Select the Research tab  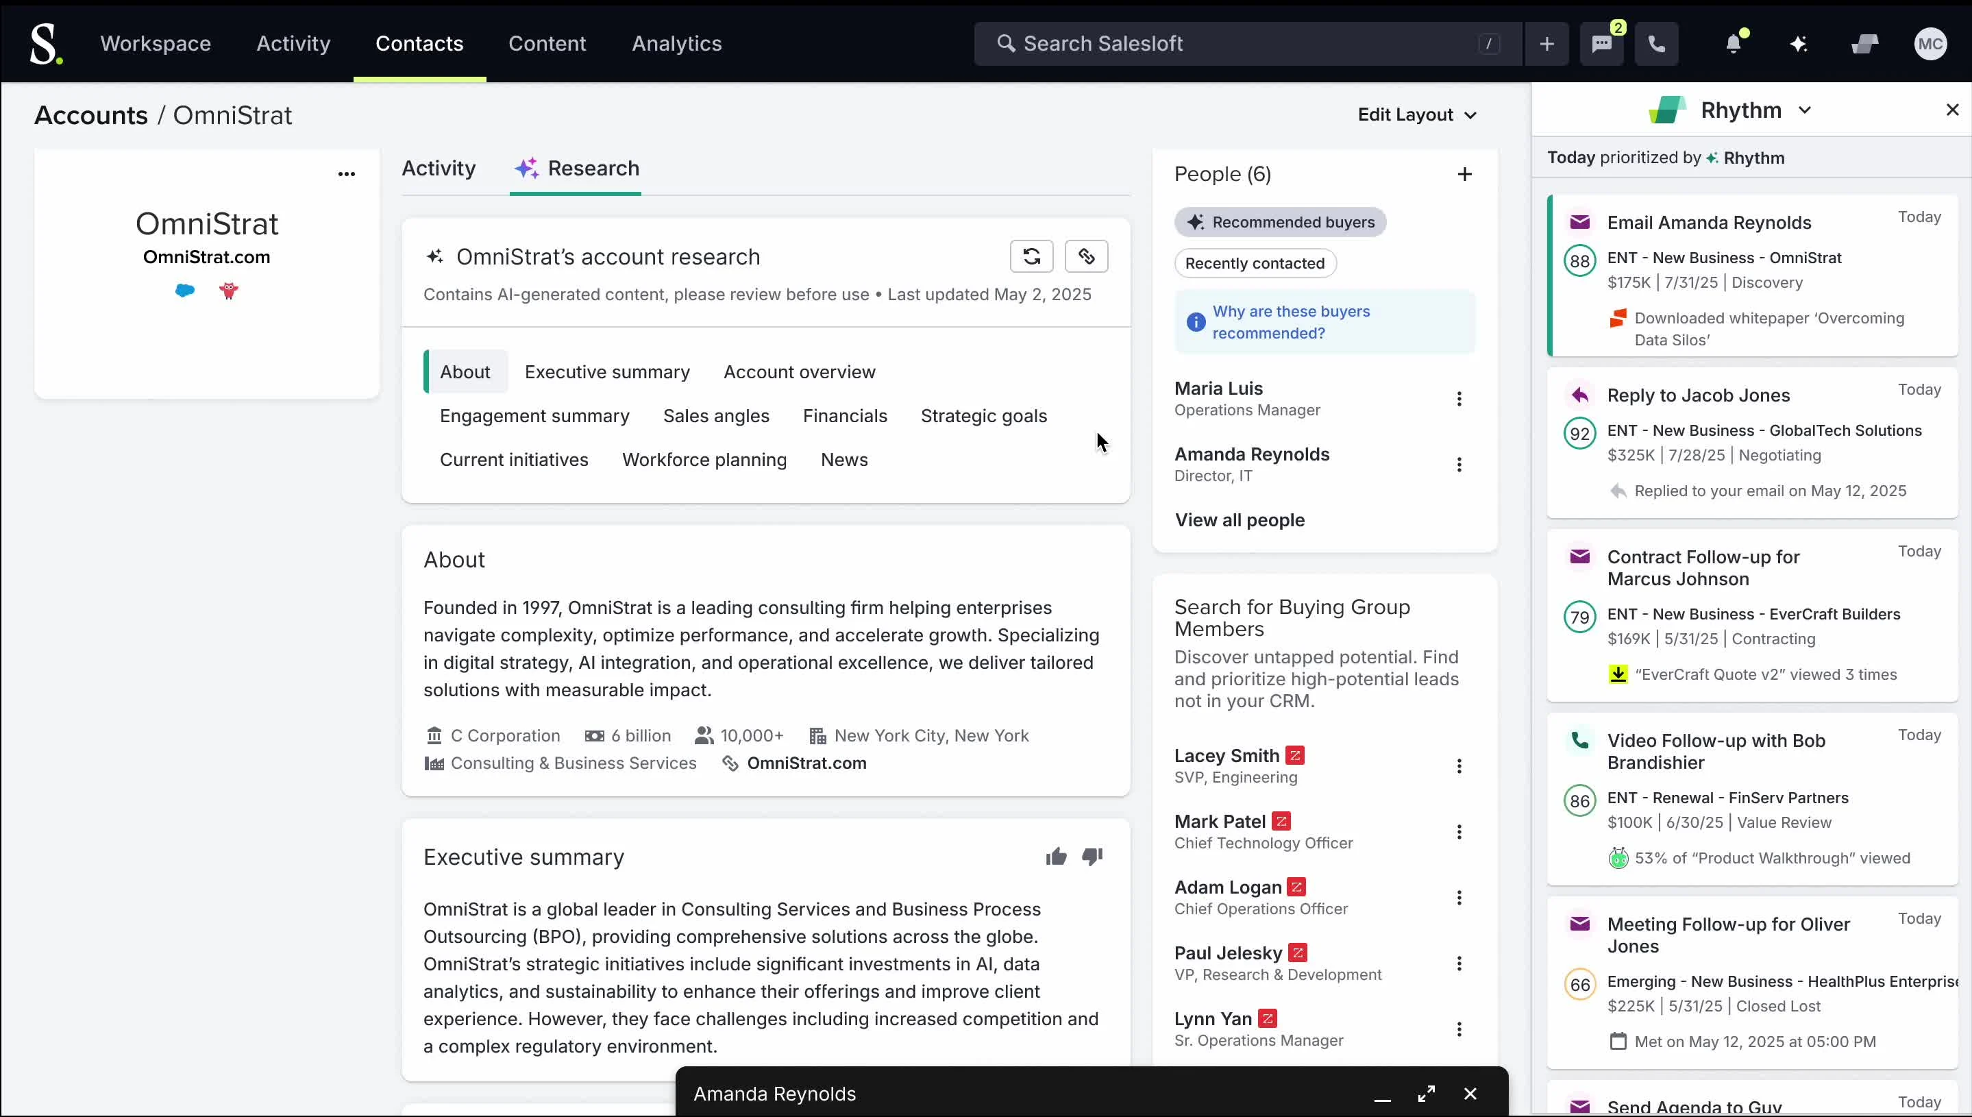(x=576, y=169)
